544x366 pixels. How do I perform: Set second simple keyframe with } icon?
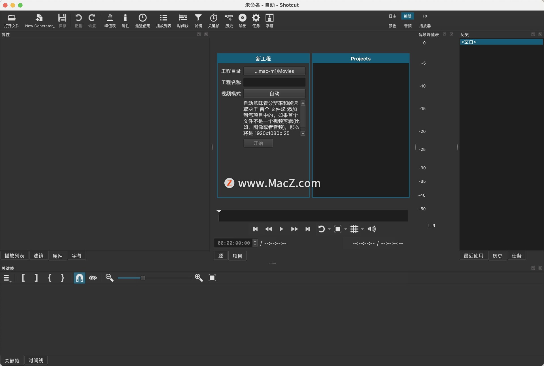tap(63, 278)
